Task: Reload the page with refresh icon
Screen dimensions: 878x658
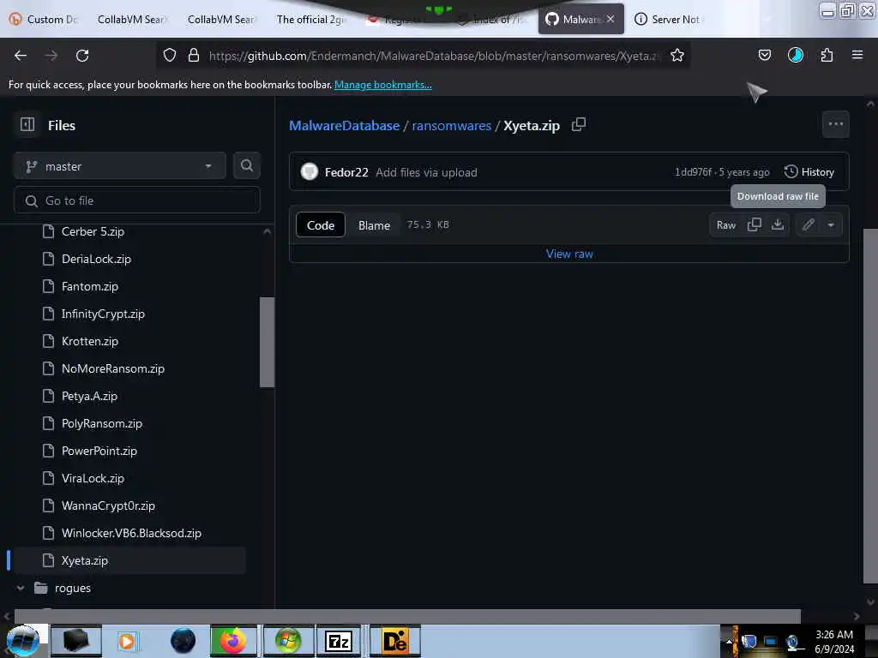Action: pos(82,56)
